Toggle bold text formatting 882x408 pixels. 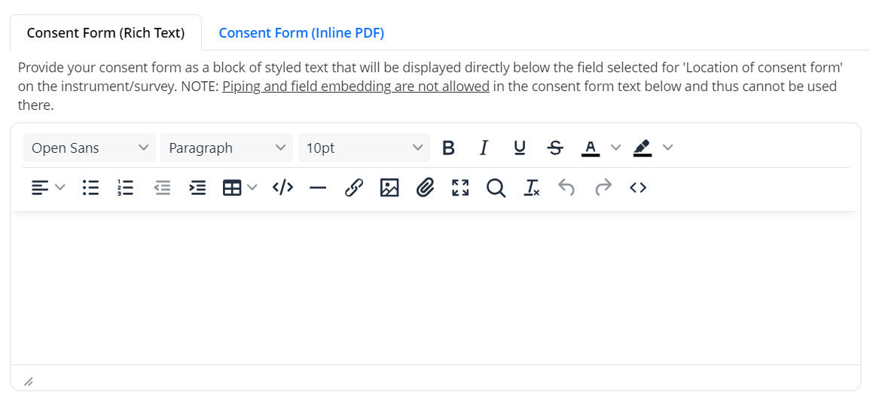(x=448, y=148)
